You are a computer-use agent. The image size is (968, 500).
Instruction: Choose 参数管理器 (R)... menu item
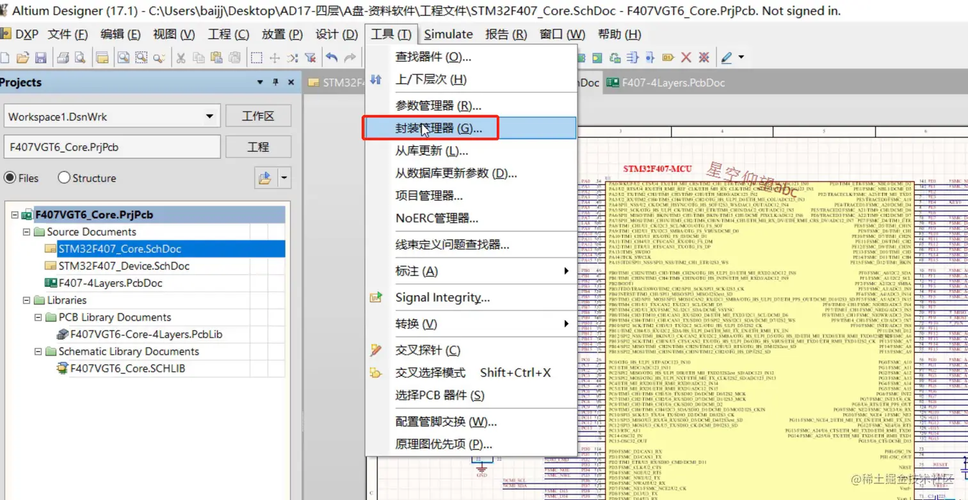471,106
